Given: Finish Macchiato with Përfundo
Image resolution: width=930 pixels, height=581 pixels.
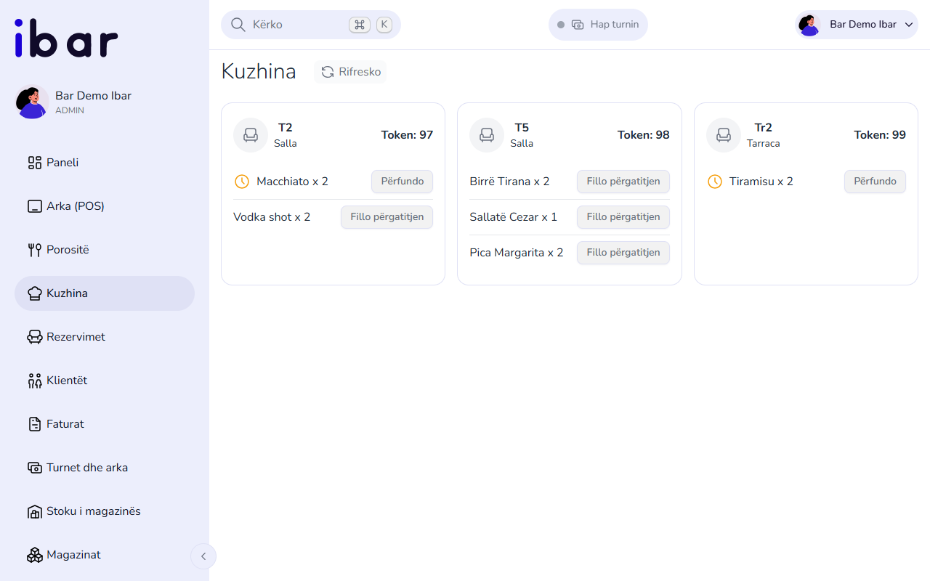Looking at the screenshot, I should 403,182.
